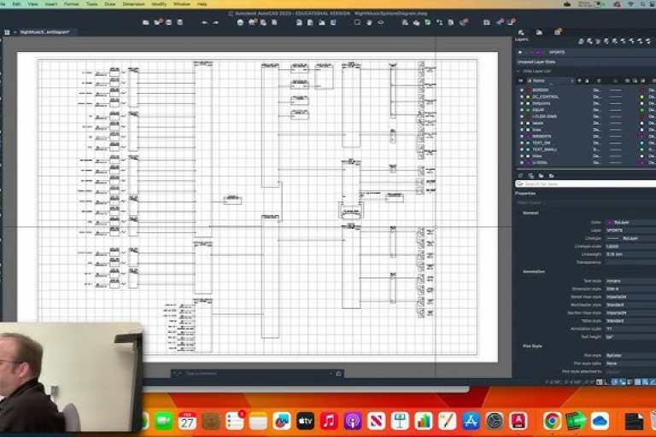Open Calendar showing 27 in Dock
The width and height of the screenshot is (656, 437).
187,421
